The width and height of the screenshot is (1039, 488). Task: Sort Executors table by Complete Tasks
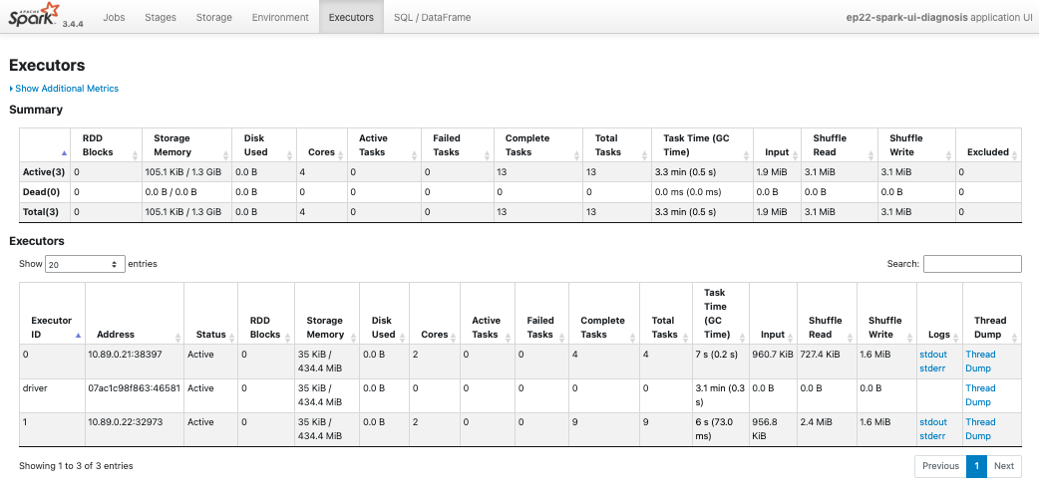click(x=603, y=313)
